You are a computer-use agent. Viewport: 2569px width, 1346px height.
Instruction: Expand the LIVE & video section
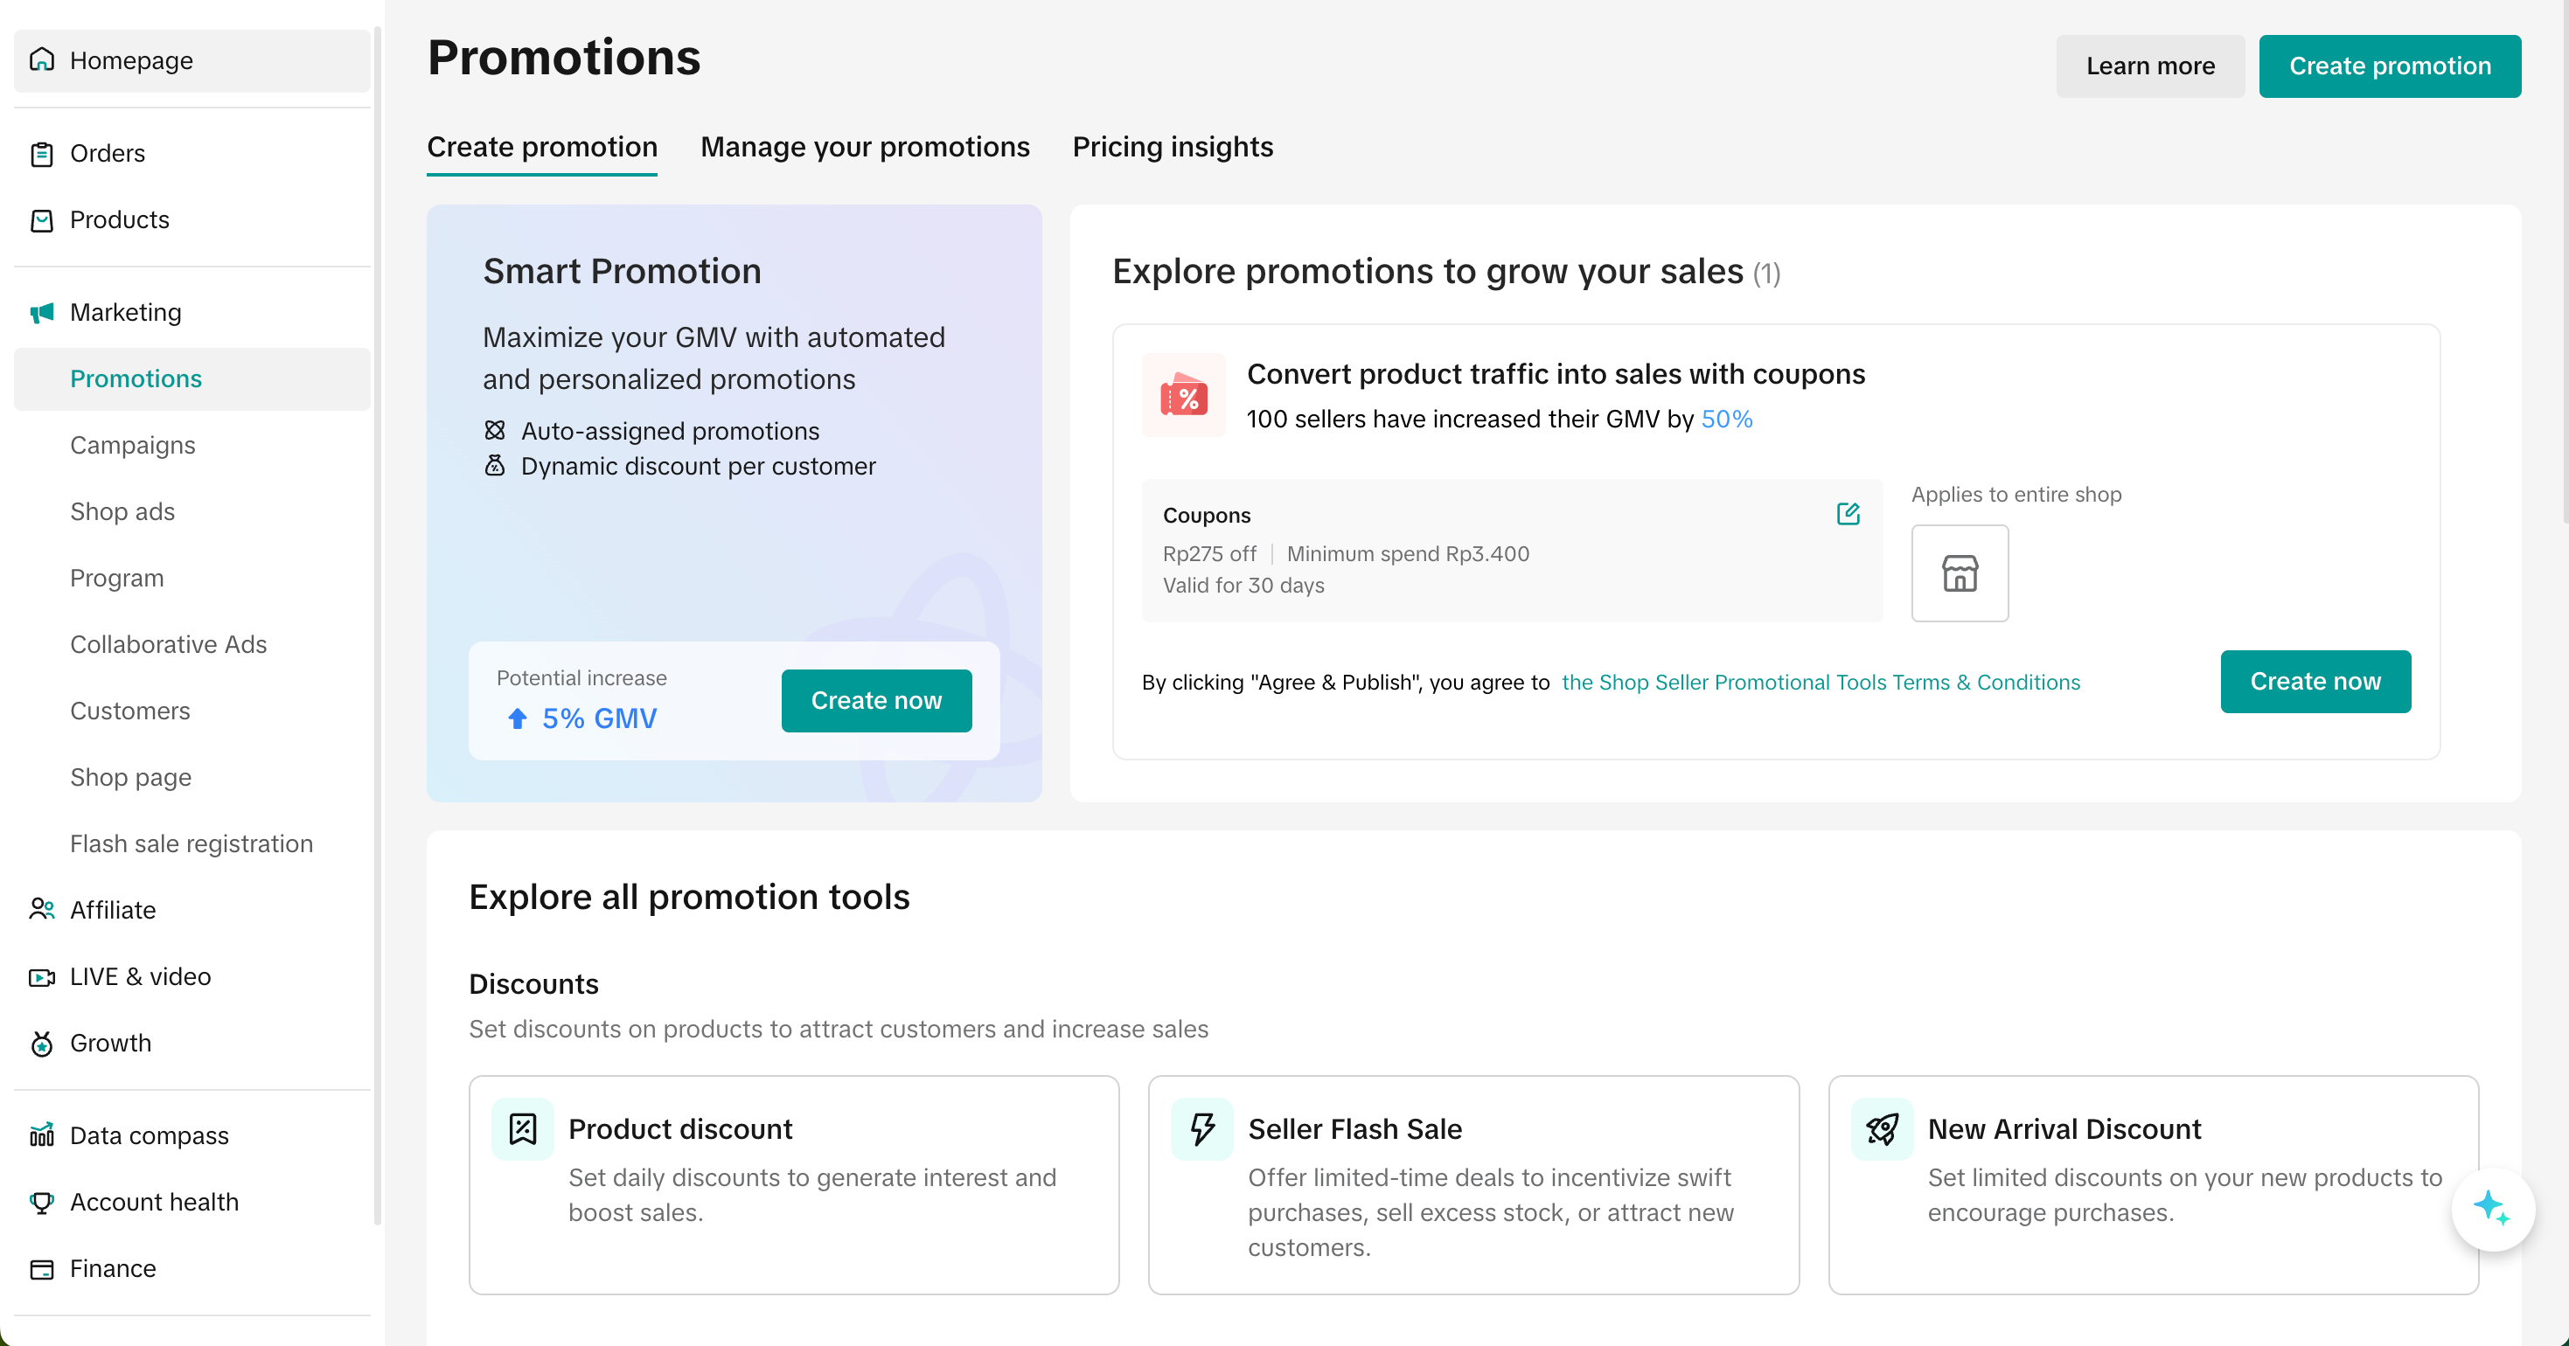coord(140,976)
